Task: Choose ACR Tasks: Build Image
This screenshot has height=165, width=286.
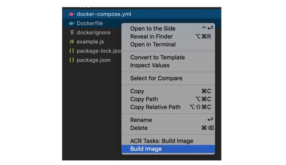Action: point(161,141)
